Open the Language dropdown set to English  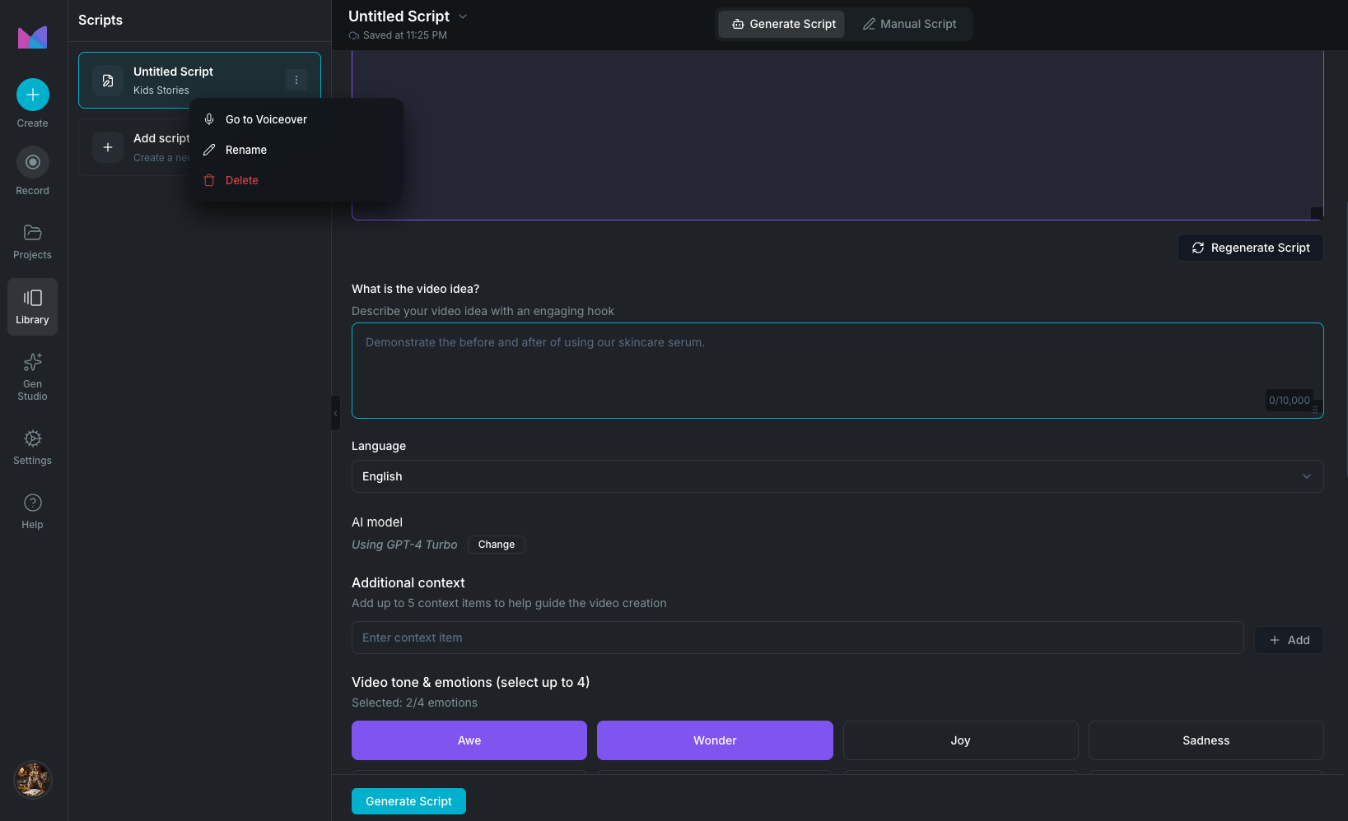837,475
